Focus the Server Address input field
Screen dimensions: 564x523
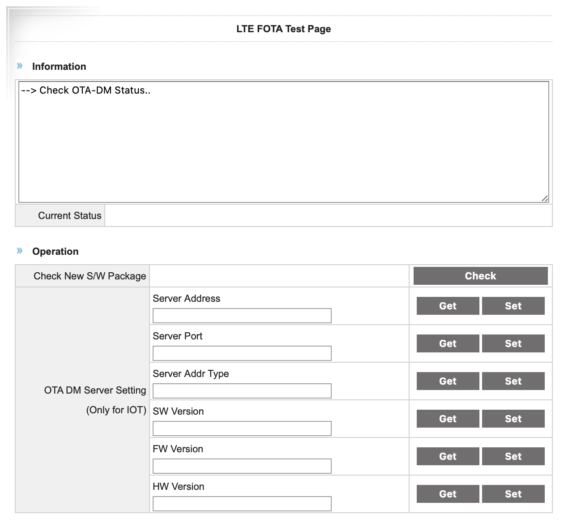pyautogui.click(x=242, y=316)
